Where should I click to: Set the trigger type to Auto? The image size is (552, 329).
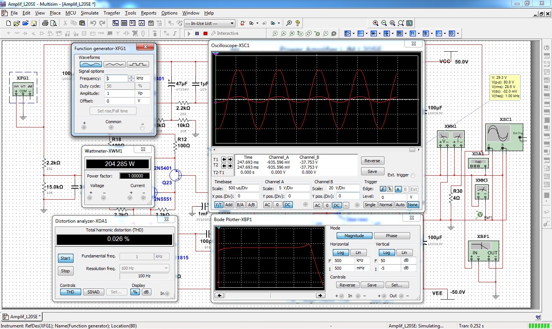pos(400,205)
